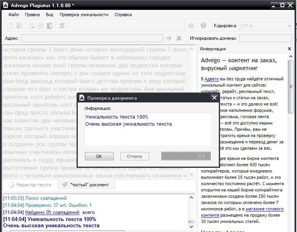The height and width of the screenshot is (232, 297).
Task: Confirm the dialog with OK
Action: tap(99, 156)
